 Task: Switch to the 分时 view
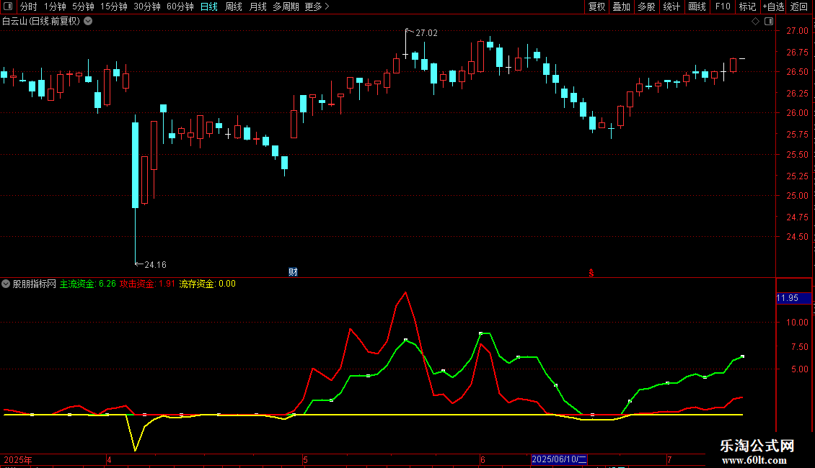[29, 6]
